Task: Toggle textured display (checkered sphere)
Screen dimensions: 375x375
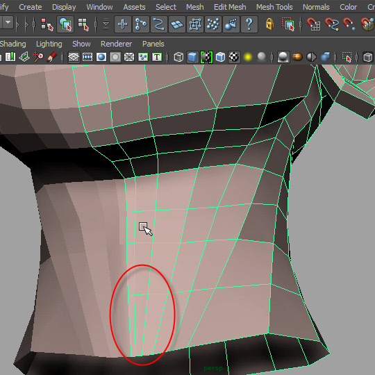Action: (234, 57)
